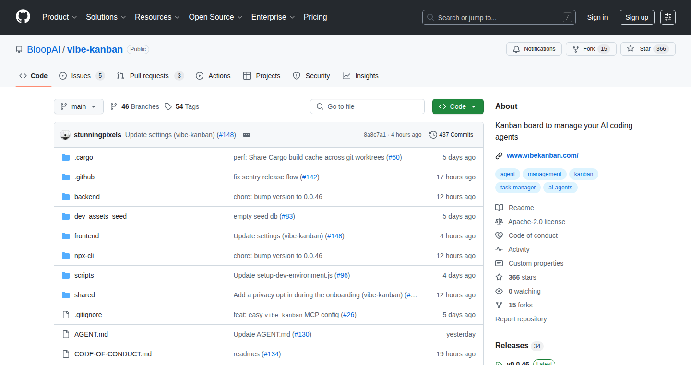Viewport: 691px width, 365px height.
Task: Focus the Search or jump to field
Action: pos(499,17)
